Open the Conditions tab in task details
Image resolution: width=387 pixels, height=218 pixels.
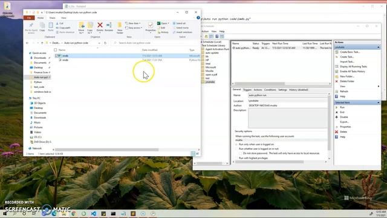pyautogui.click(x=270, y=90)
